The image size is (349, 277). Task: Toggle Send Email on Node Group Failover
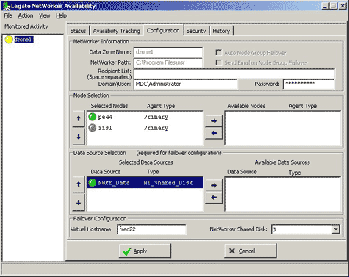218,62
